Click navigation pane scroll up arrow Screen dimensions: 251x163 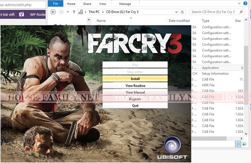[89, 20]
